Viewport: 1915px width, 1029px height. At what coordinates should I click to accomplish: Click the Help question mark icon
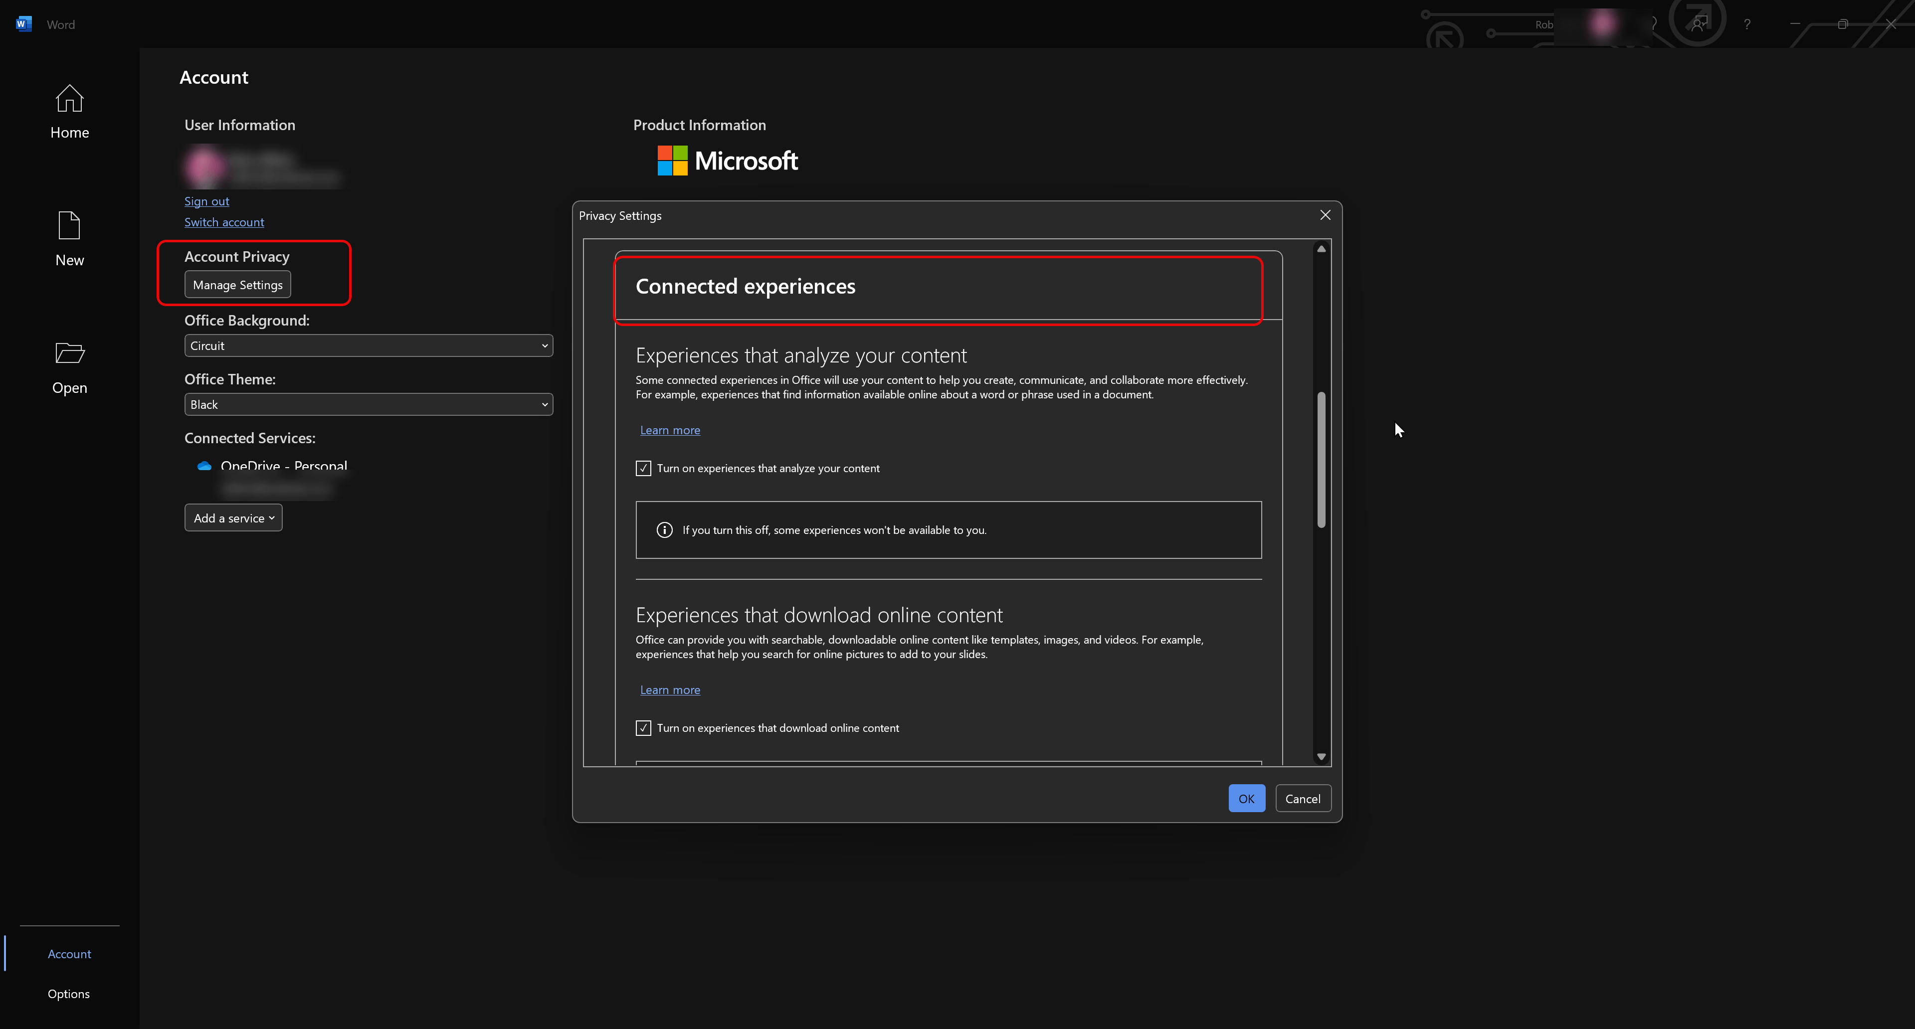tap(1747, 24)
